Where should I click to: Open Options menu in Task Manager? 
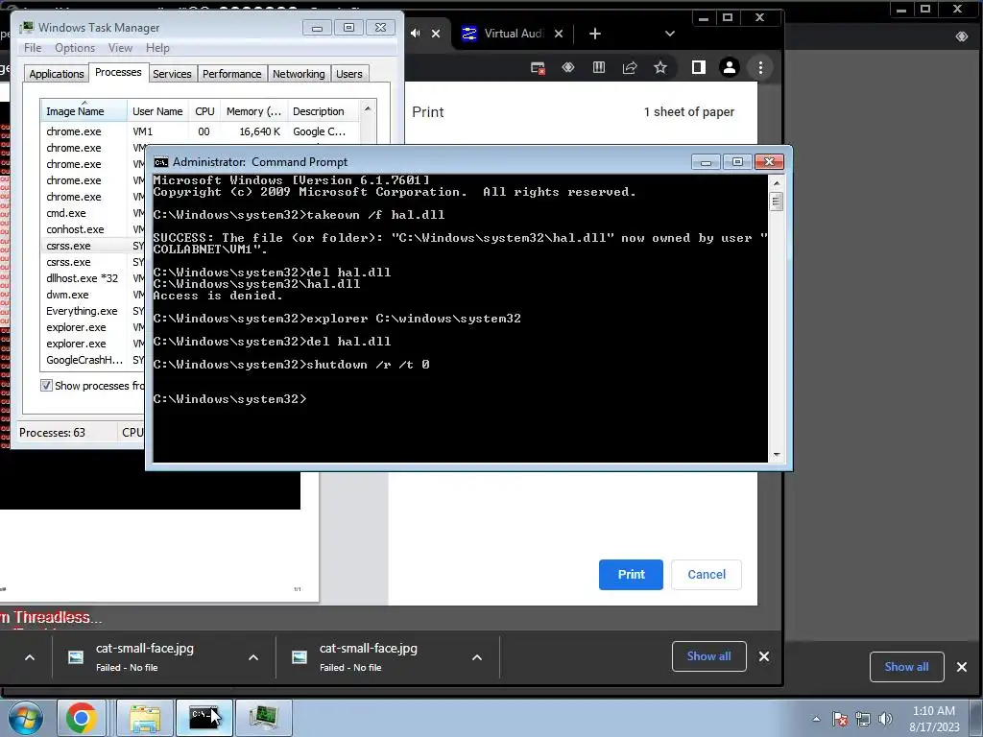point(75,48)
